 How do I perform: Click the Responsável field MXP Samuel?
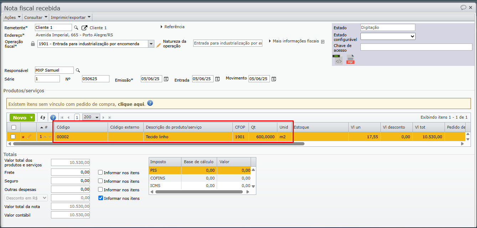tap(54, 70)
